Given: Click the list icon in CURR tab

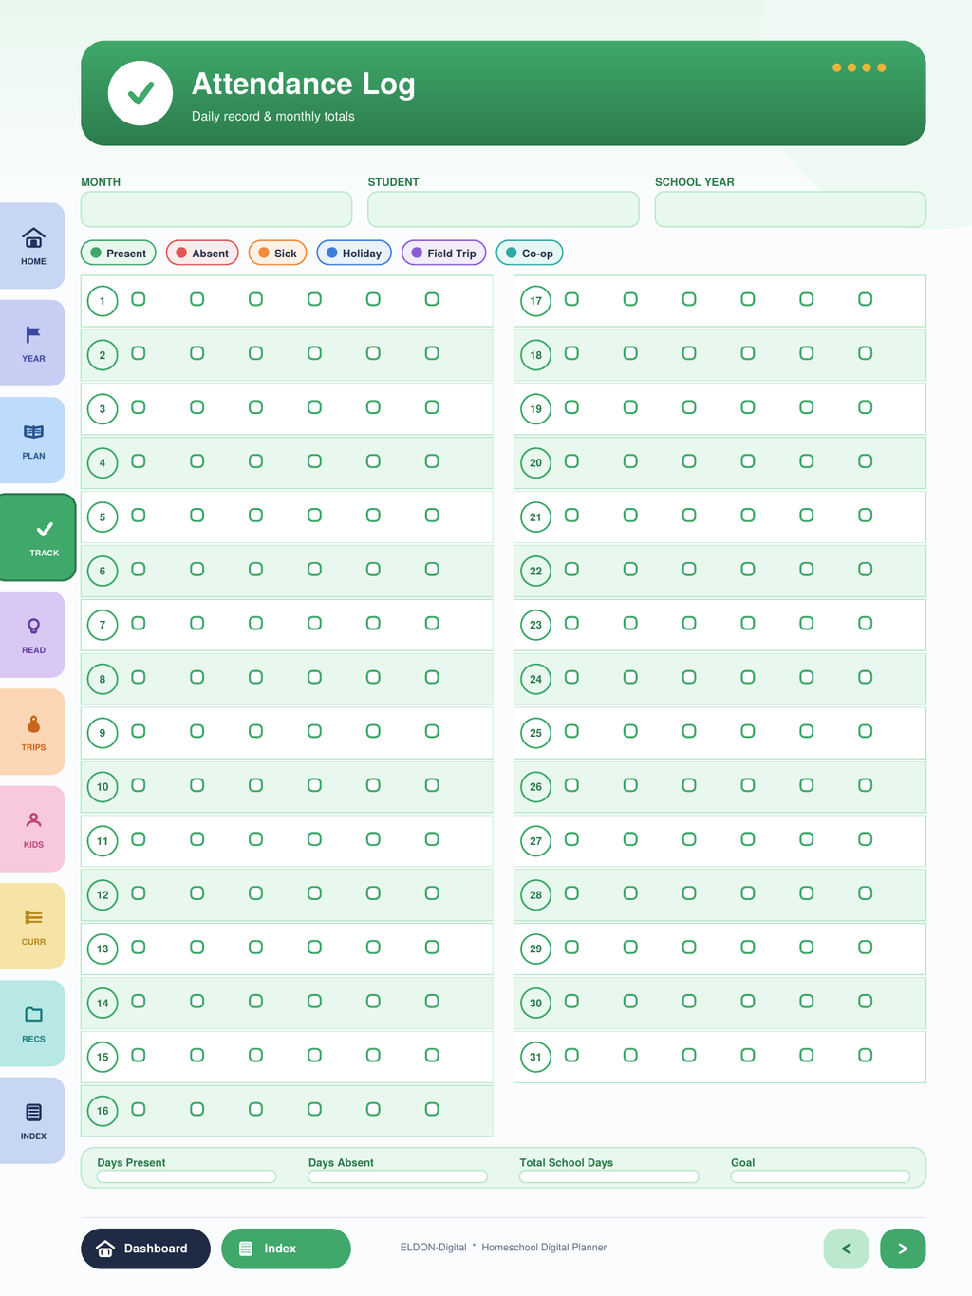Looking at the screenshot, I should 33,917.
